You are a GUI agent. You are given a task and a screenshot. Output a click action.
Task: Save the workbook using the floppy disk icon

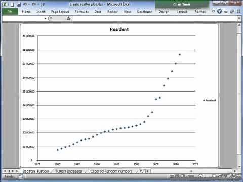(x=19, y=5)
